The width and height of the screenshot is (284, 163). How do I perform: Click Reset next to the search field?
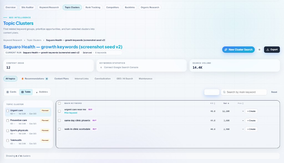(x=274, y=92)
